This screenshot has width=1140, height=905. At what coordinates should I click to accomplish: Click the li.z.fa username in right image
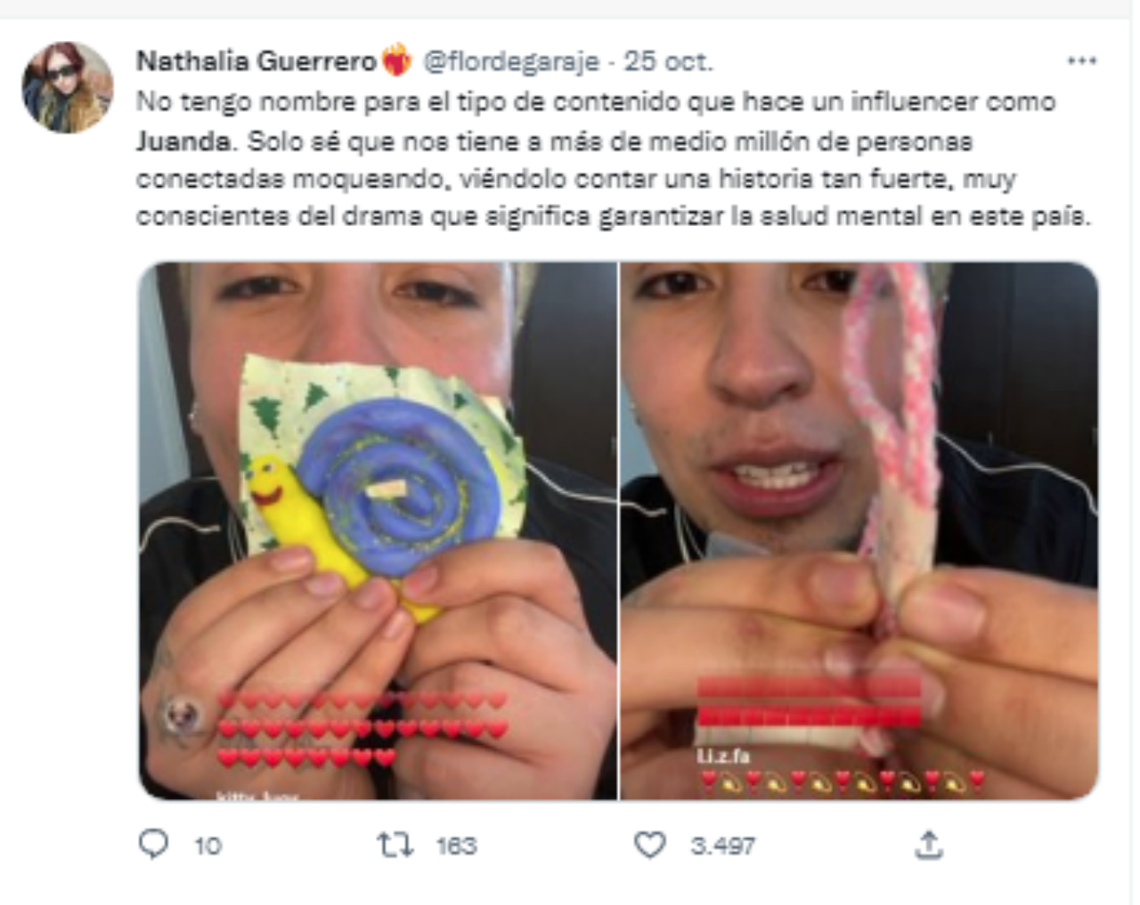coord(722,756)
